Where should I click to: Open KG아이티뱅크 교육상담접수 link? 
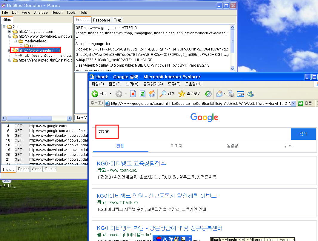(131, 164)
